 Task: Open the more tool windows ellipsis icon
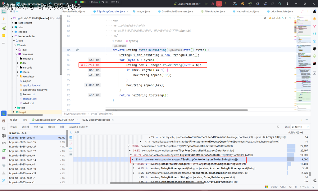click(4, 43)
